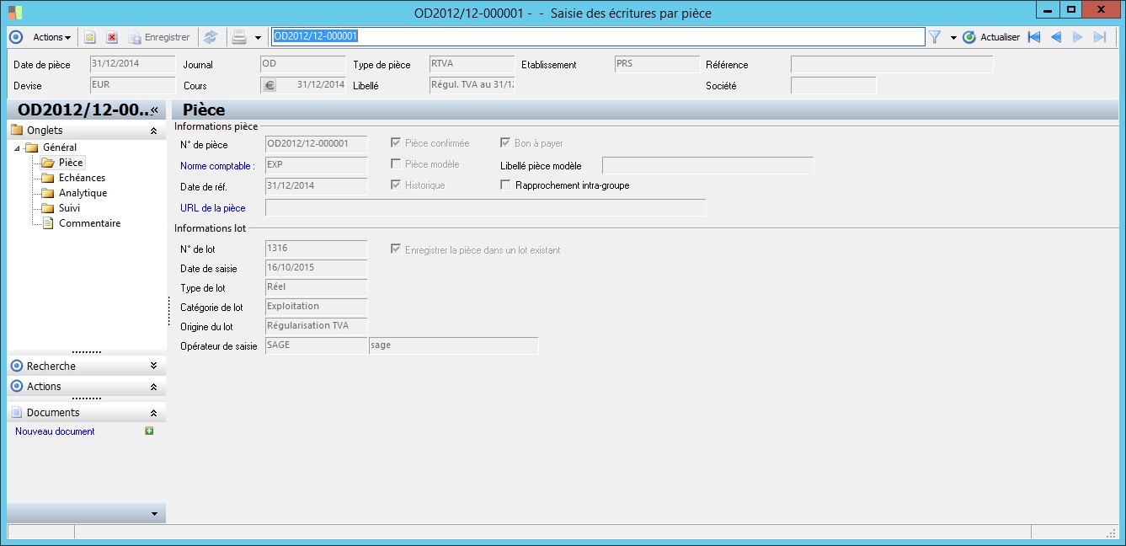Click the Actualiser refresh button

(x=991, y=37)
